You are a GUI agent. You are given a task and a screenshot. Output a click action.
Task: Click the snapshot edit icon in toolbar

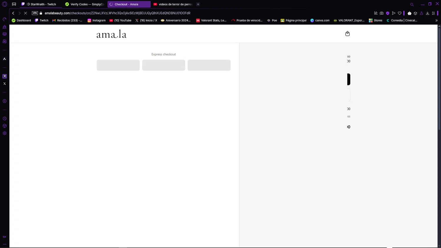click(x=376, y=13)
